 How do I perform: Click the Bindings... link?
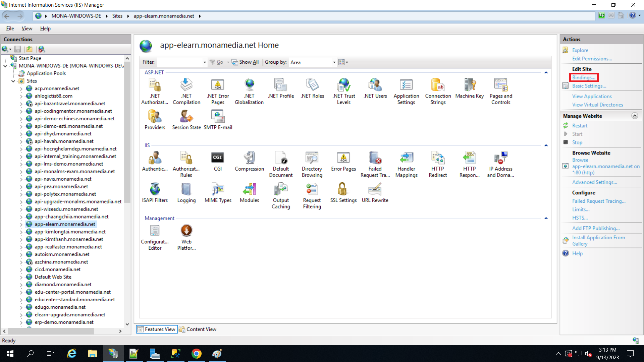[x=584, y=78]
